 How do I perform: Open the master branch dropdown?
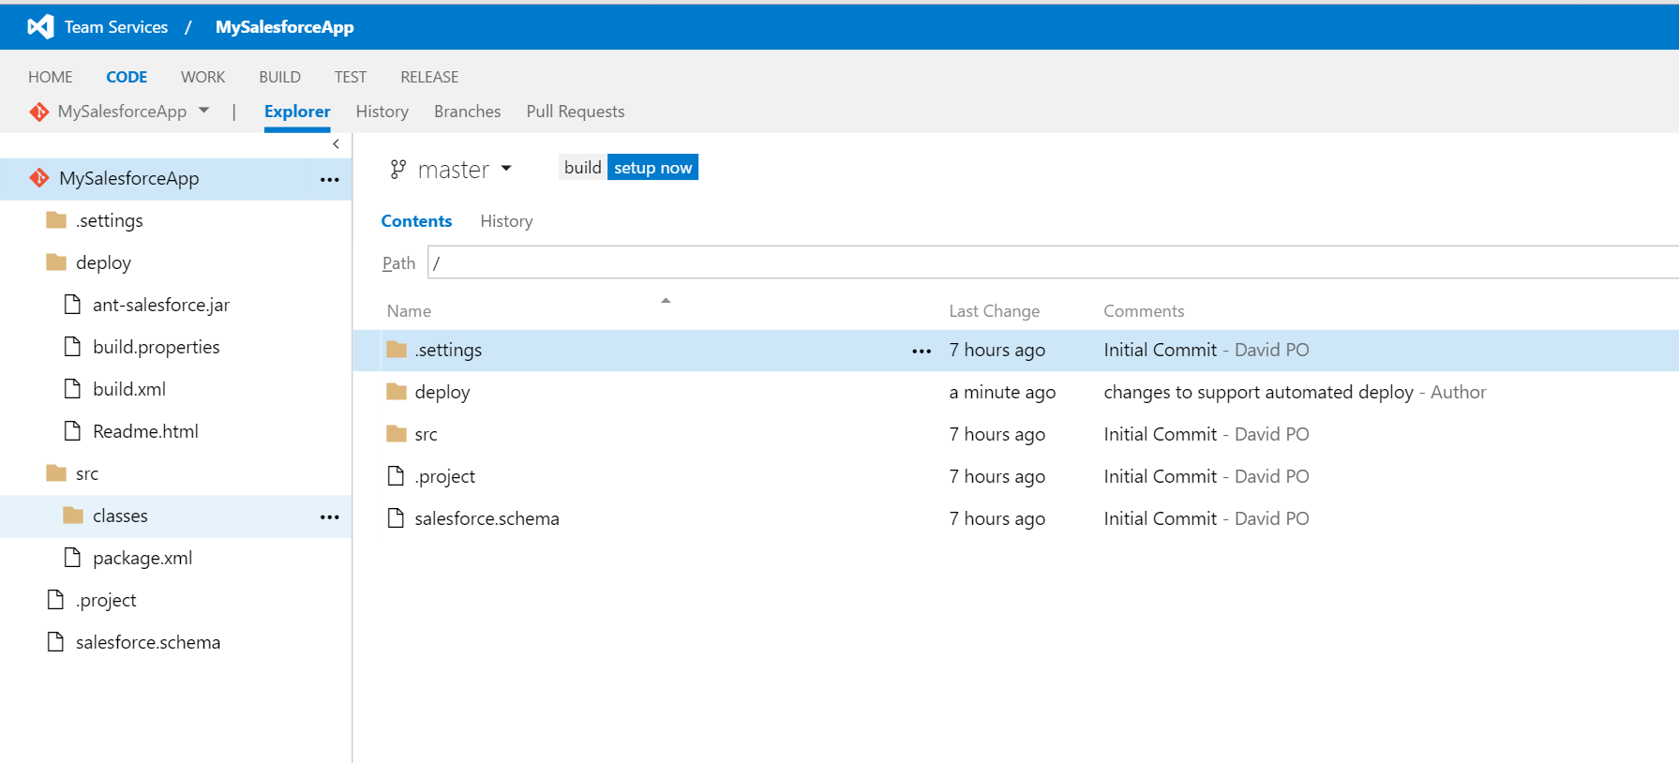506,169
